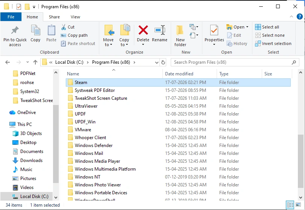Click the Pin to Quick access icon
The height and width of the screenshot is (210, 305).
point(15,30)
